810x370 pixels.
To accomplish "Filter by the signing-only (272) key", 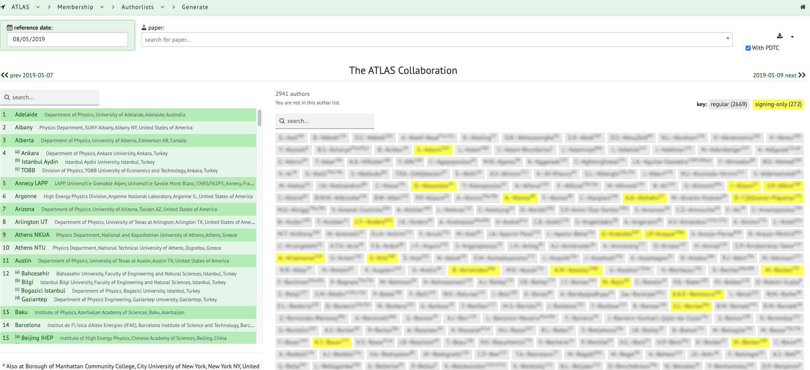I will click(x=778, y=104).
